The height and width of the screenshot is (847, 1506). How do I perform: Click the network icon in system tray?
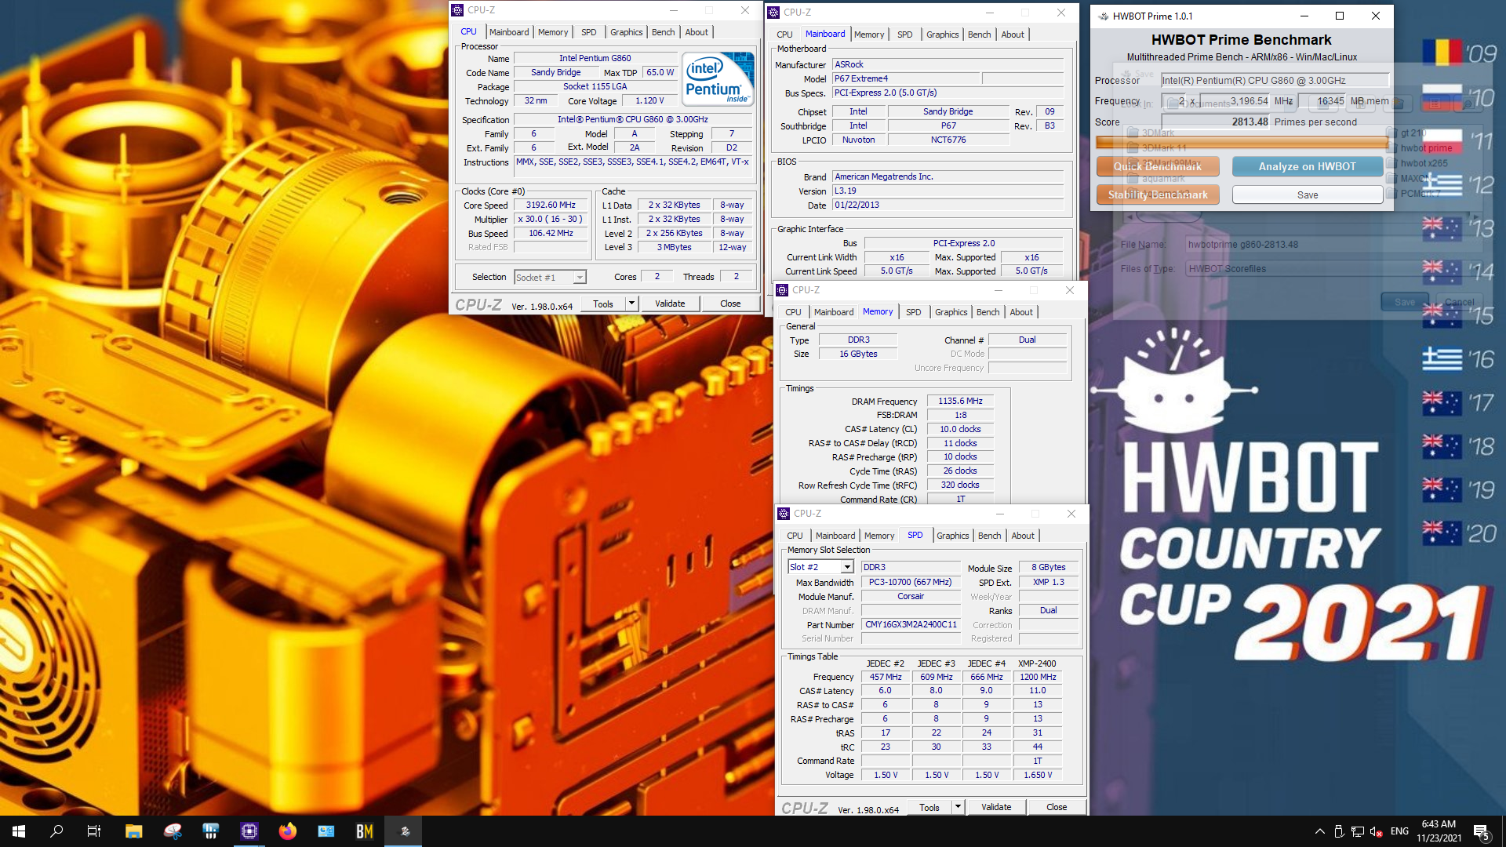coord(1358,831)
